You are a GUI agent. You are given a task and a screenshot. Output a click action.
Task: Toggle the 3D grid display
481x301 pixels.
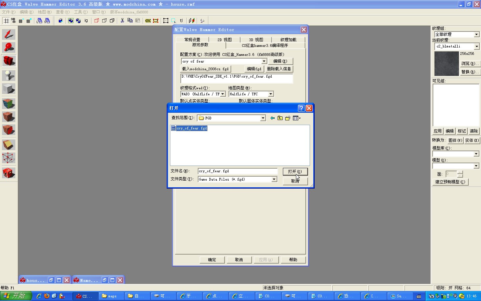click(13, 21)
